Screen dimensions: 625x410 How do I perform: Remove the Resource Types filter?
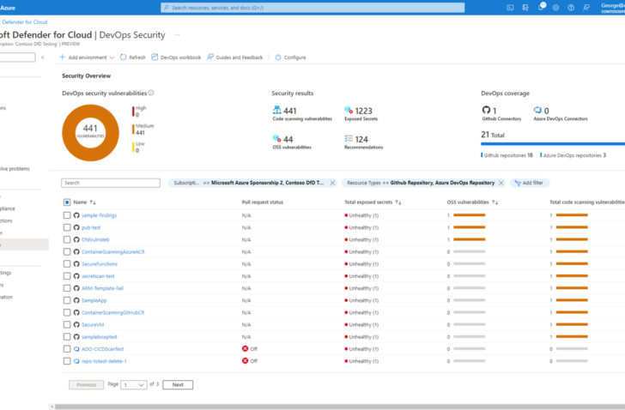click(x=501, y=183)
